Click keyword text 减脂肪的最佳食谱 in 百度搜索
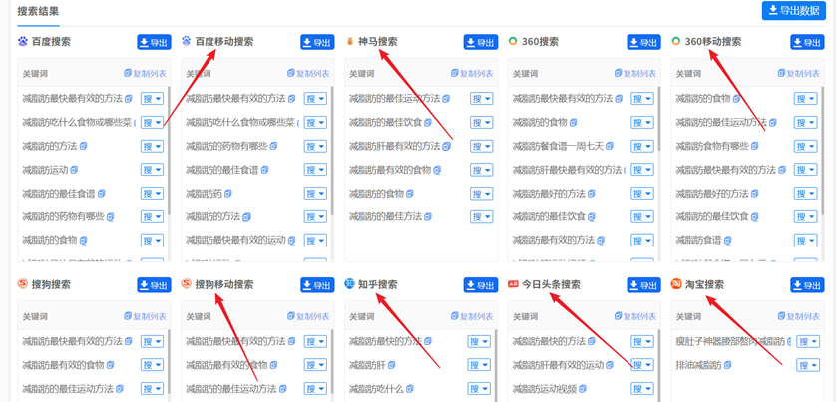The height and width of the screenshot is (402, 837). coord(59,194)
